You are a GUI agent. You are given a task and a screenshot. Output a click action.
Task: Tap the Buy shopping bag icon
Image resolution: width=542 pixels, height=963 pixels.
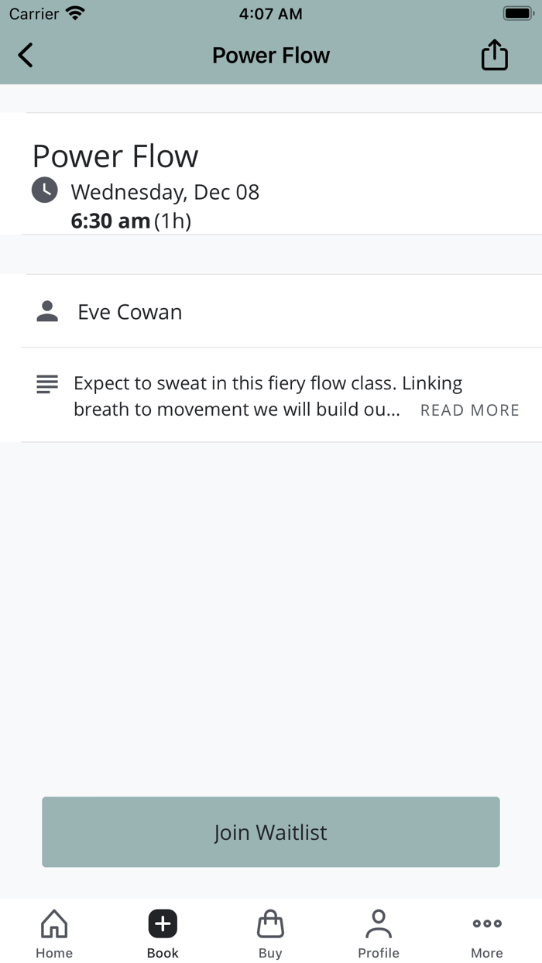tap(270, 924)
